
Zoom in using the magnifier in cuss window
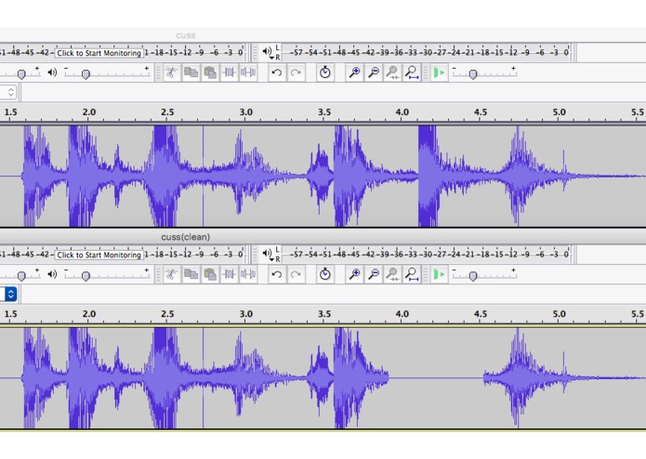pos(354,72)
